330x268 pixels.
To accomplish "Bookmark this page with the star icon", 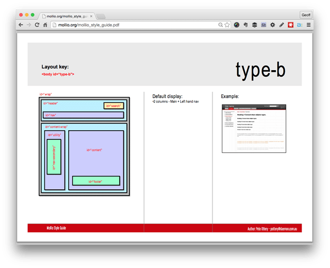I will click(227, 25).
